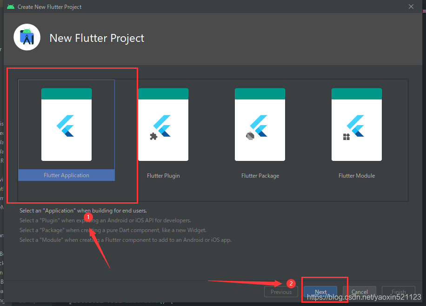Click the Flutter Package label
This screenshot has height=306, width=426.
pyautogui.click(x=260, y=176)
